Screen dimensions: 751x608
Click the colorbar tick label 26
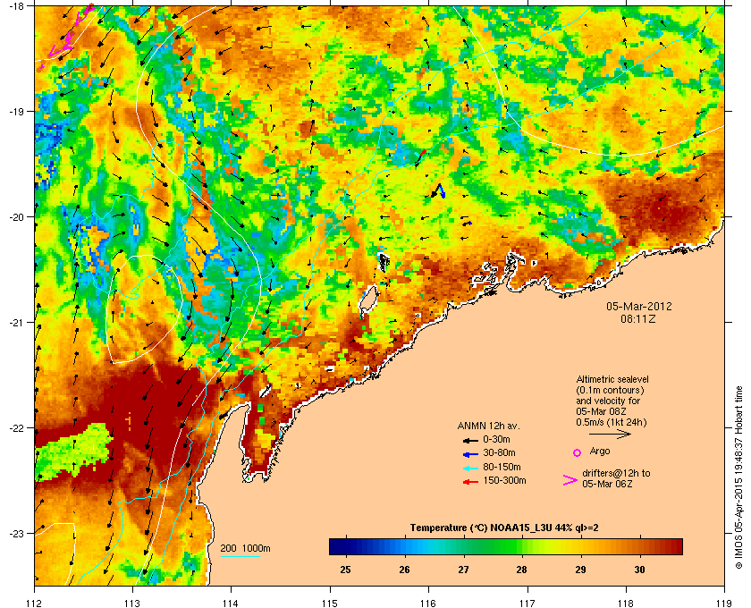(405, 570)
